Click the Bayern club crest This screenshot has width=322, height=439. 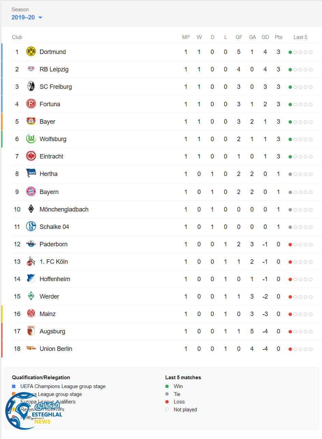(31, 192)
